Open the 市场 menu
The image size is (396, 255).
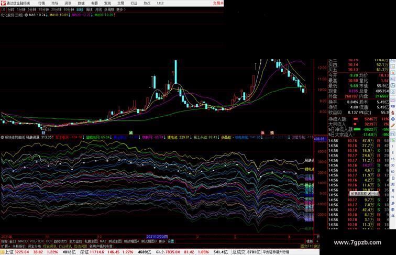click(x=54, y=3)
